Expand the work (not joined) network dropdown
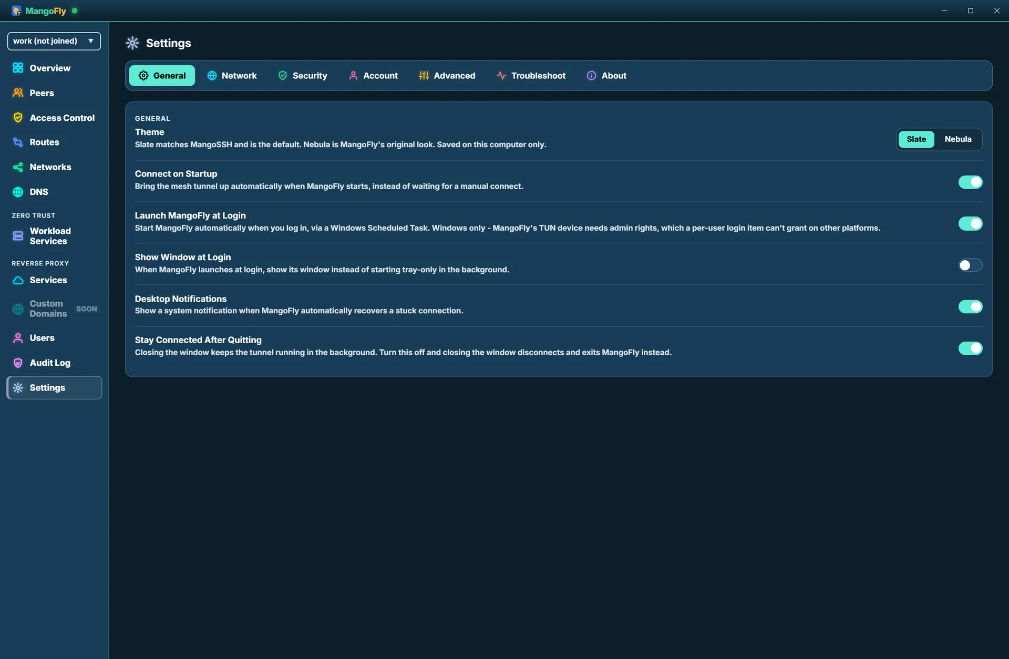The width and height of the screenshot is (1009, 659). tap(54, 41)
